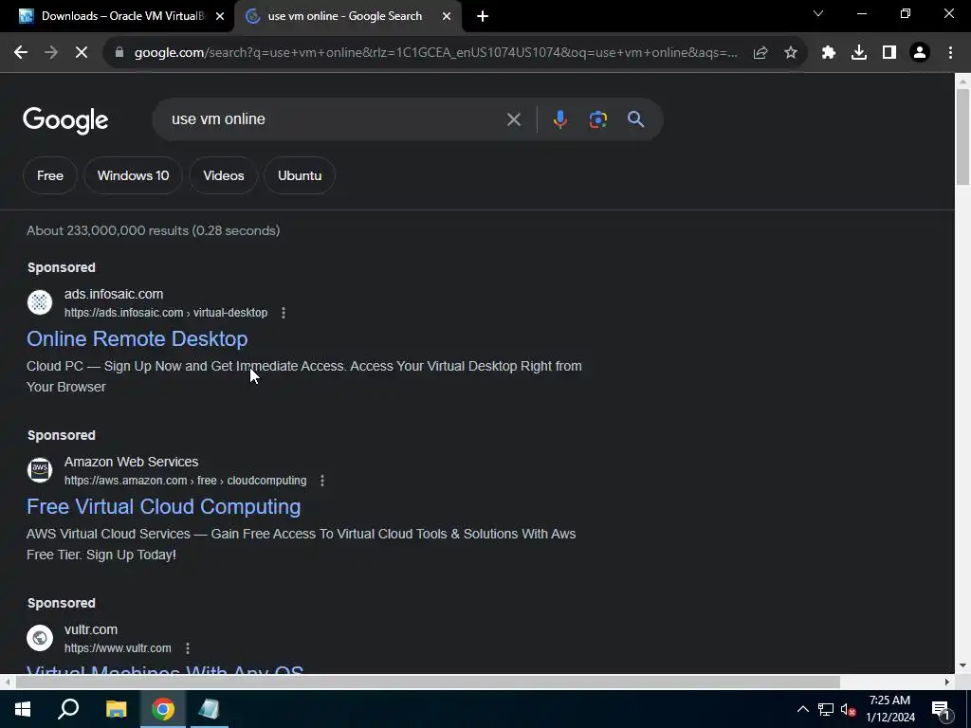
Task: Open the clock showing 7:25 AM
Action: coord(889,709)
